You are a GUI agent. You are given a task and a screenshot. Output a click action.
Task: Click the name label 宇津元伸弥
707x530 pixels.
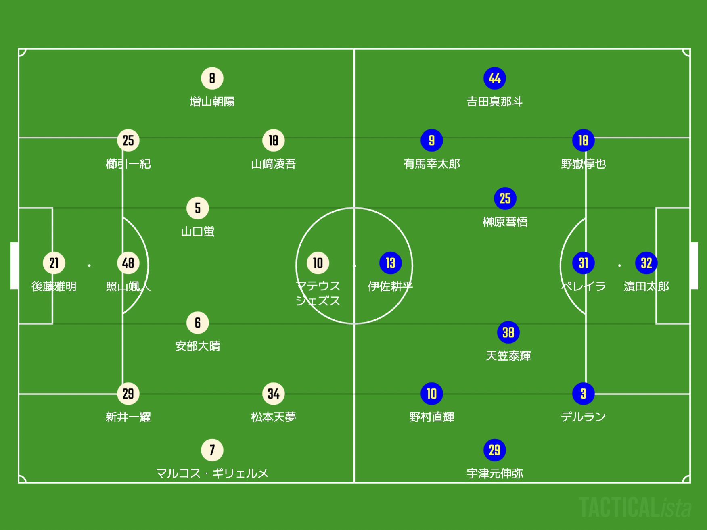coord(495,474)
